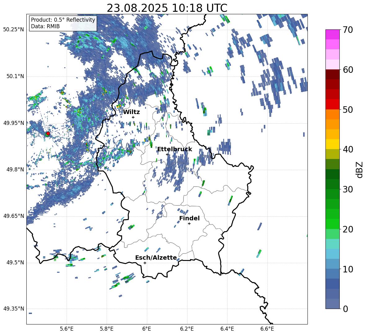Click the Data: RMIB text

[x=45, y=26]
